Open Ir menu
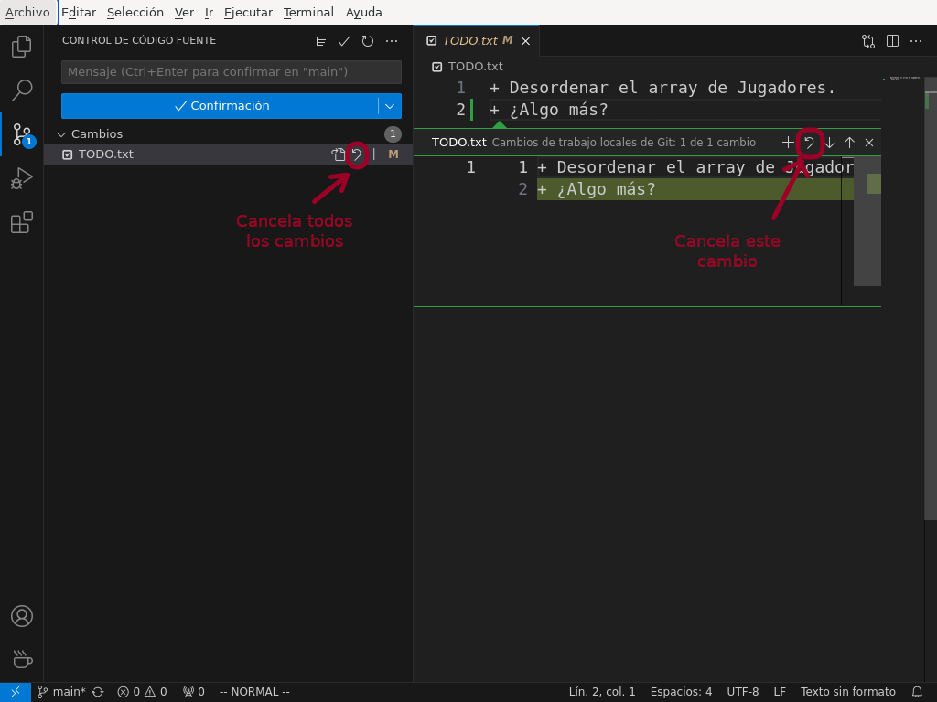The height and width of the screenshot is (702, 937). click(x=210, y=13)
